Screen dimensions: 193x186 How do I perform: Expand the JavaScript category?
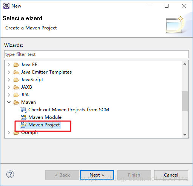click(x=9, y=80)
